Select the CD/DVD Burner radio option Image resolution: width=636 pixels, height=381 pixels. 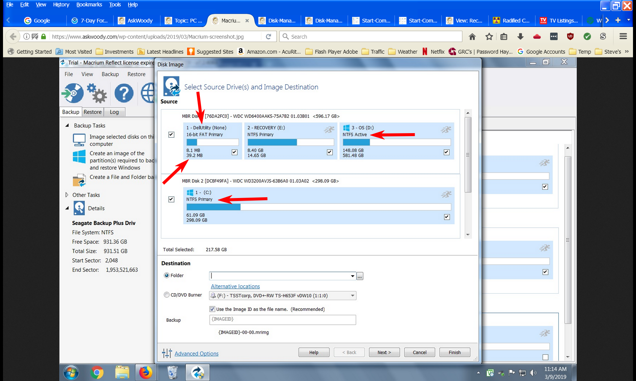pos(167,295)
